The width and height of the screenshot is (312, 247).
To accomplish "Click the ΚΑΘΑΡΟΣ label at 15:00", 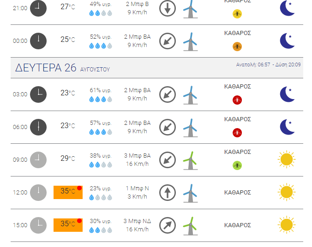I will (238, 225).
